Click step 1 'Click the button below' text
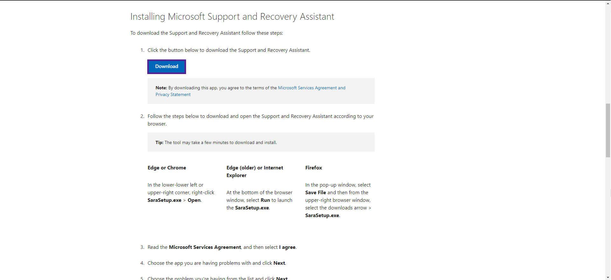Screen dimensions: 611x280 pyautogui.click(x=229, y=50)
